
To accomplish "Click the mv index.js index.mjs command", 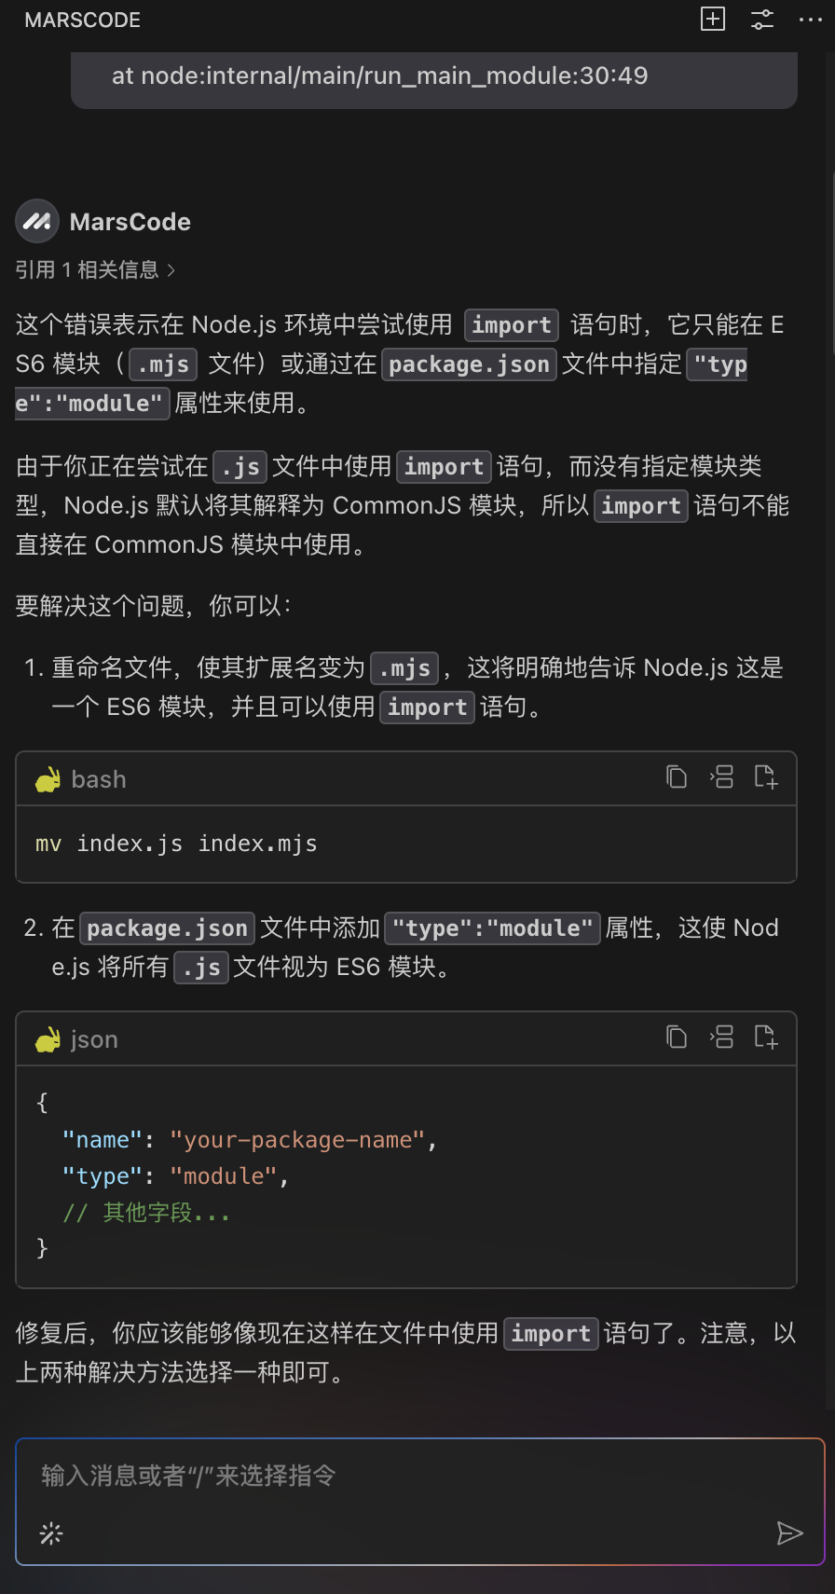I will [x=176, y=844].
